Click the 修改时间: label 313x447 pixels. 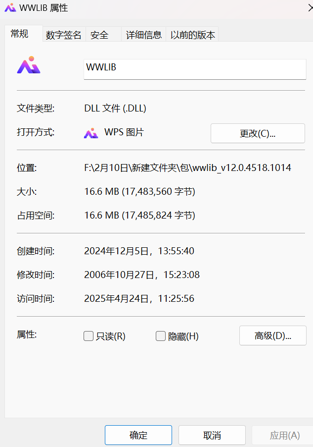36,275
